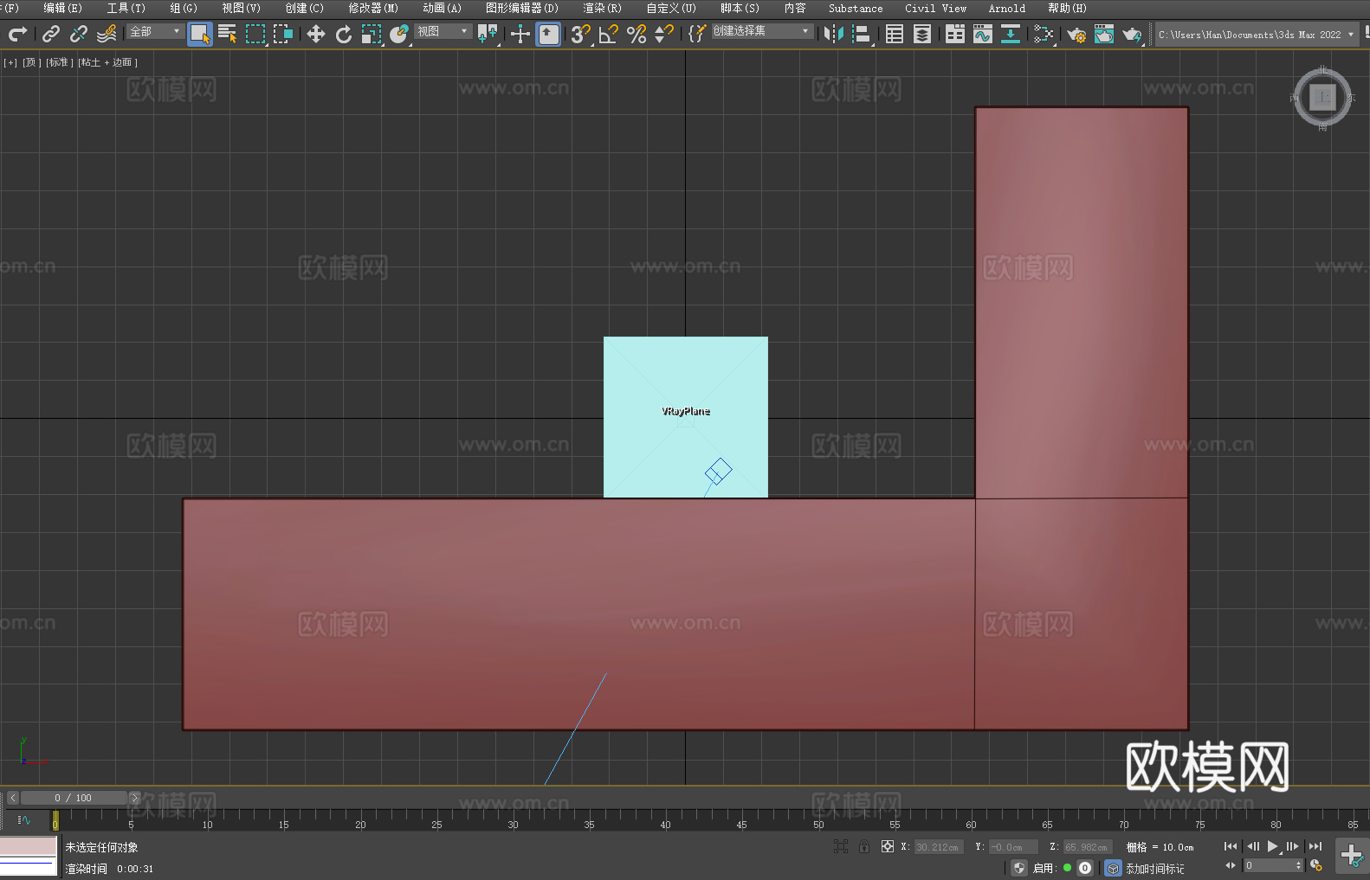
Task: Open the 创建(C) menu
Action: click(x=305, y=8)
